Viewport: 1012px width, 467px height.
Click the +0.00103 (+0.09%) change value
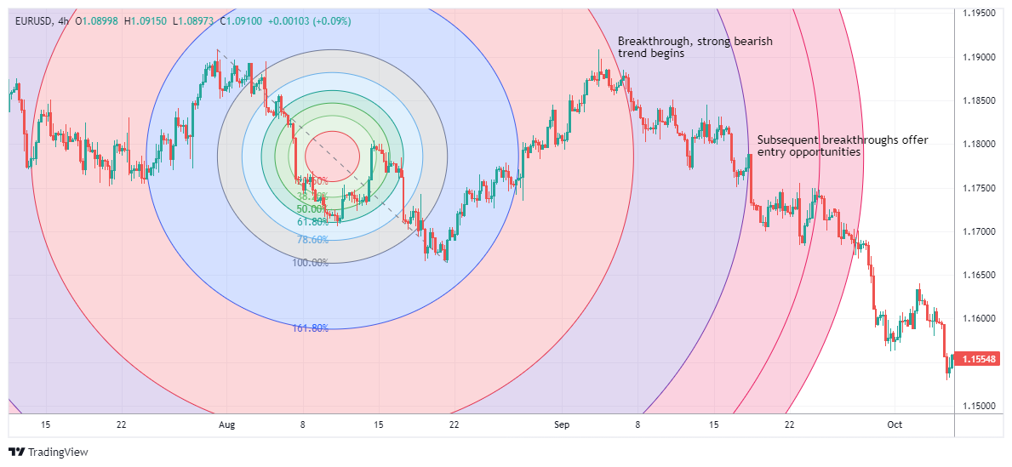309,20
